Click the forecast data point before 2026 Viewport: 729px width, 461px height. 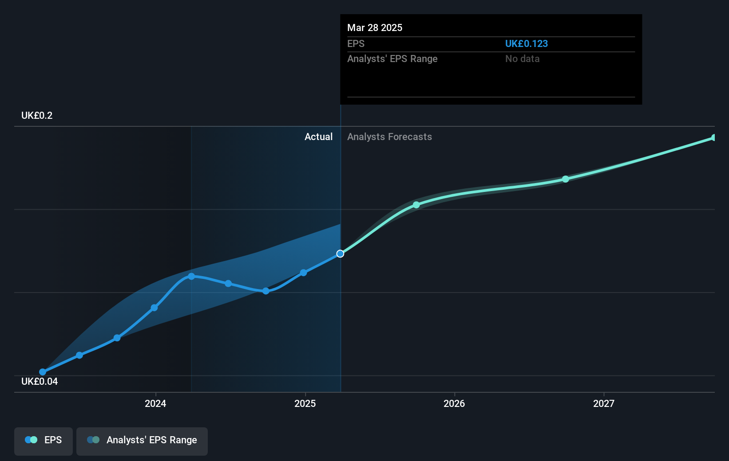click(x=416, y=205)
